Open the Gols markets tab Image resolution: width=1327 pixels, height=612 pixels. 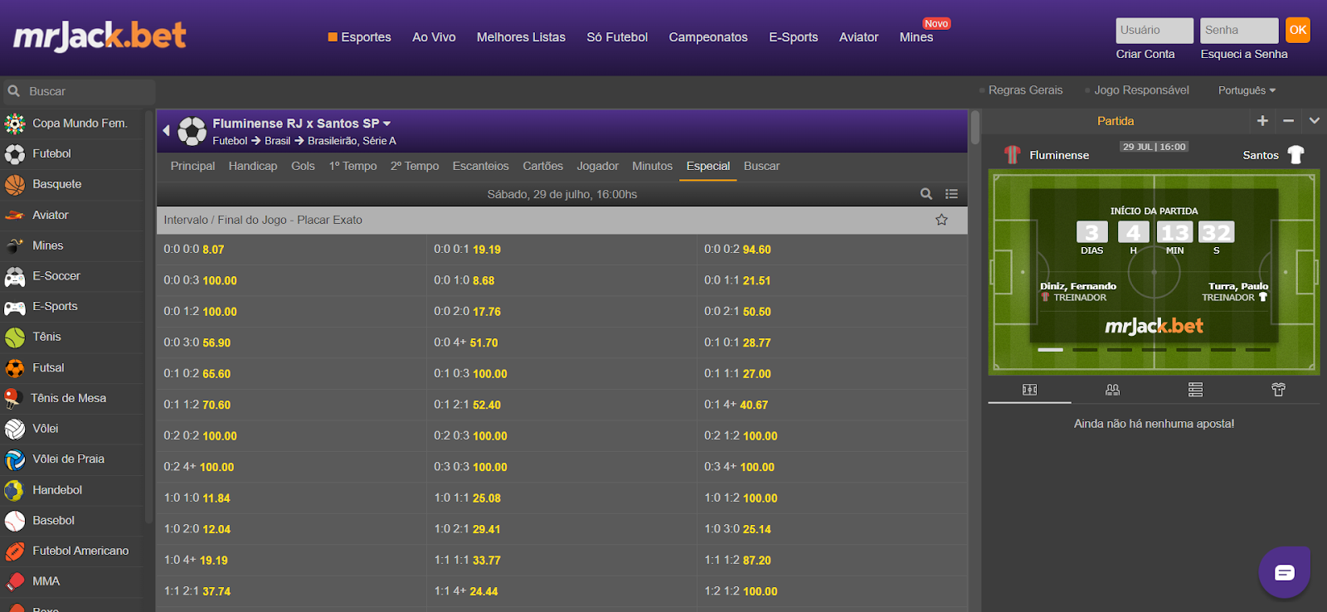(303, 167)
